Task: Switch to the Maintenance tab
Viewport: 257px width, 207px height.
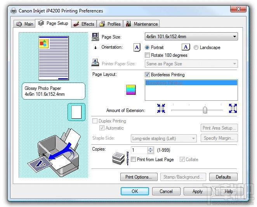Action: 141,24
